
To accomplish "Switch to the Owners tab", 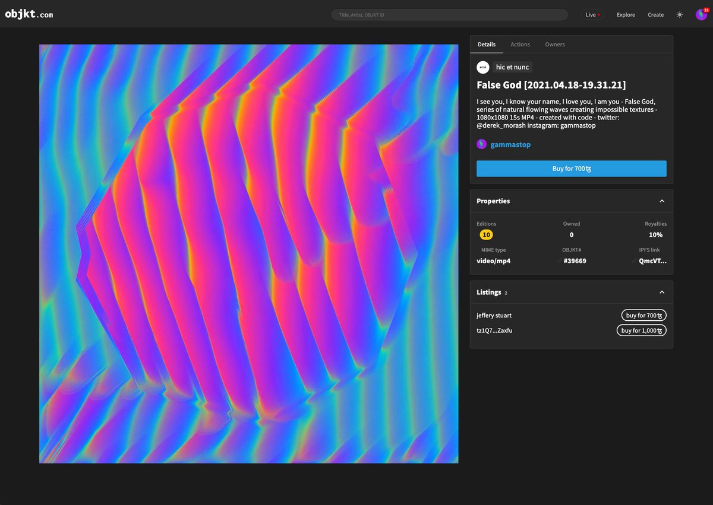I will (x=555, y=45).
